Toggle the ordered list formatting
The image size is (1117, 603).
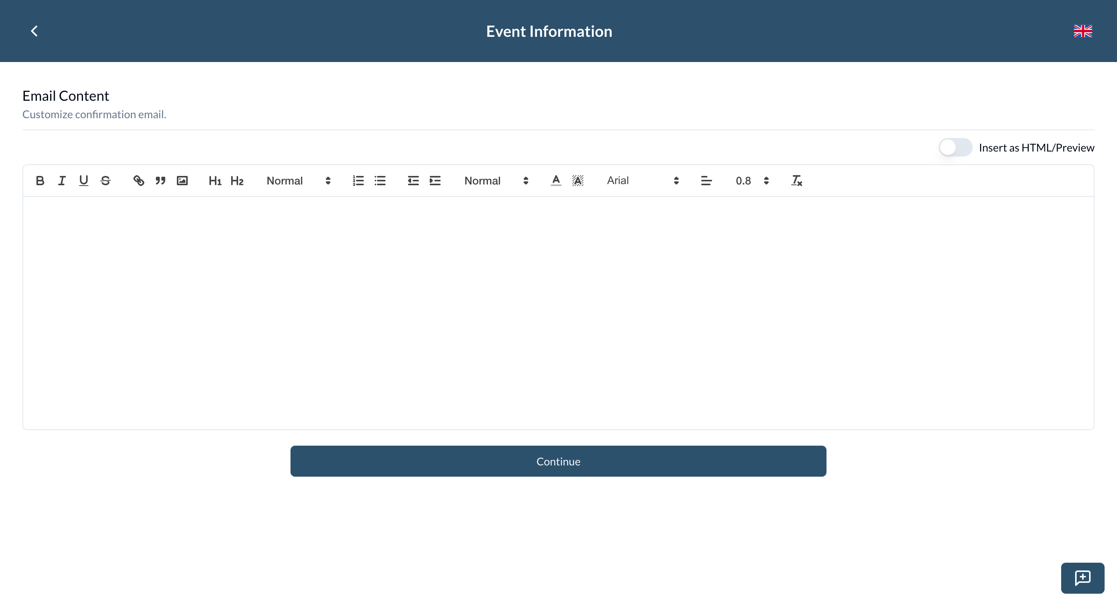coord(358,181)
